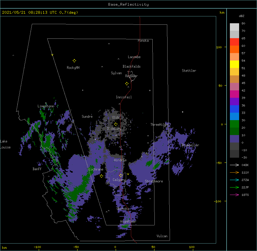Select yellow diamond marker inside Calgary outline

pos(121,176)
